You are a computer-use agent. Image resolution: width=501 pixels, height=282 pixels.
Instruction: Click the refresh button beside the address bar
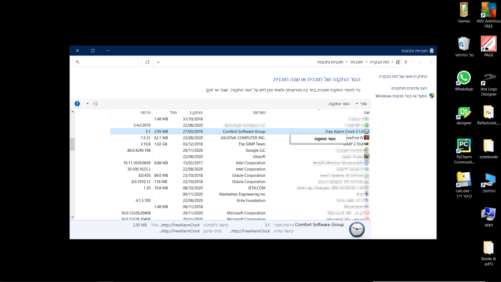pyautogui.click(x=147, y=62)
